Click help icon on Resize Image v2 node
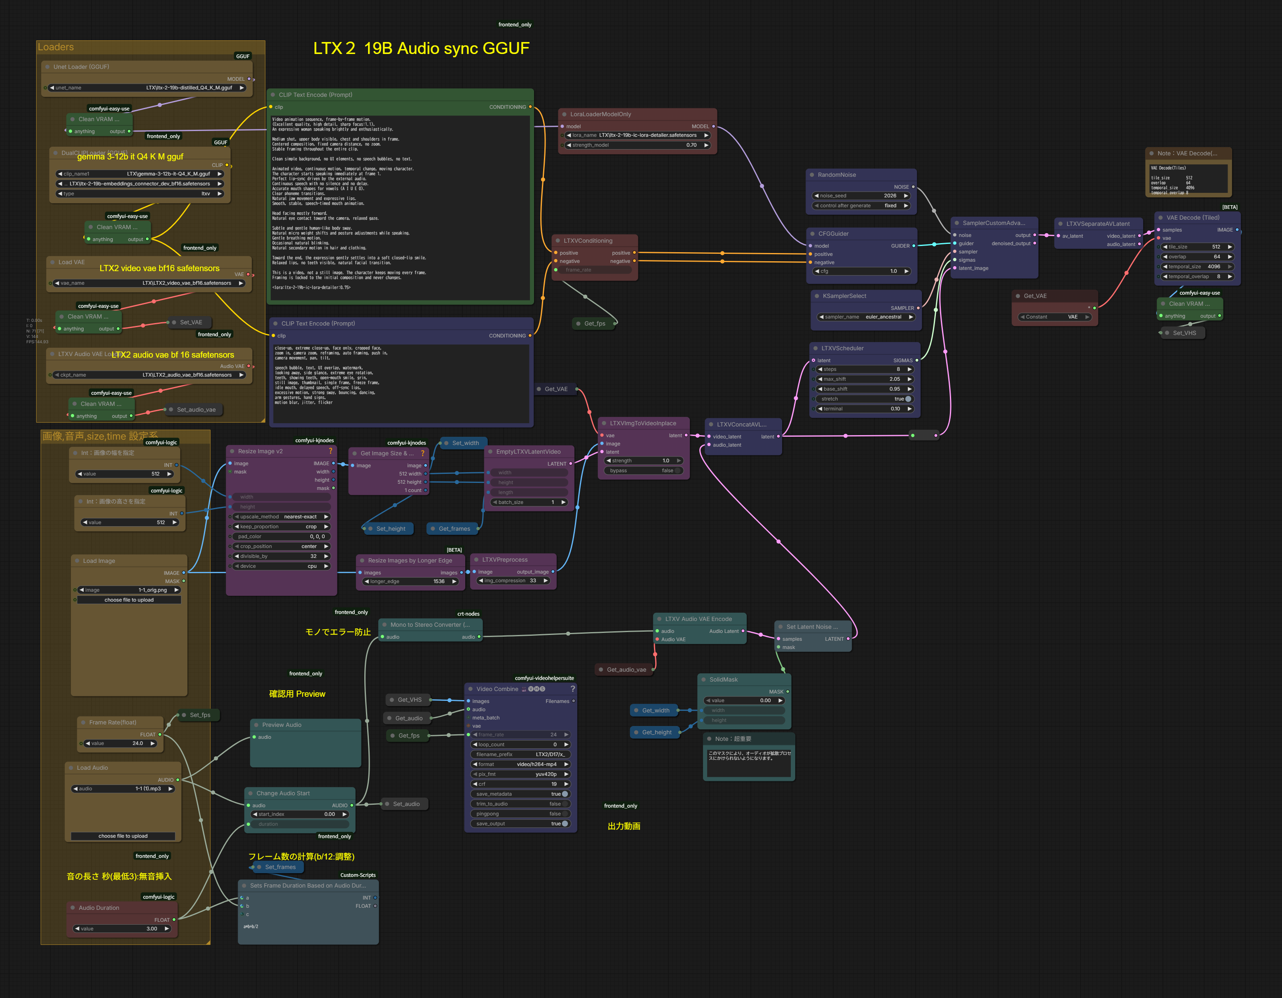Image resolution: width=1282 pixels, height=998 pixels. click(330, 451)
